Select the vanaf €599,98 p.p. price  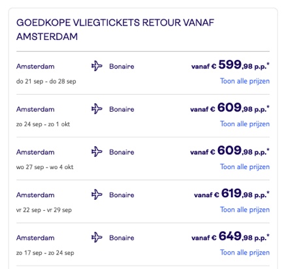[x=230, y=65]
